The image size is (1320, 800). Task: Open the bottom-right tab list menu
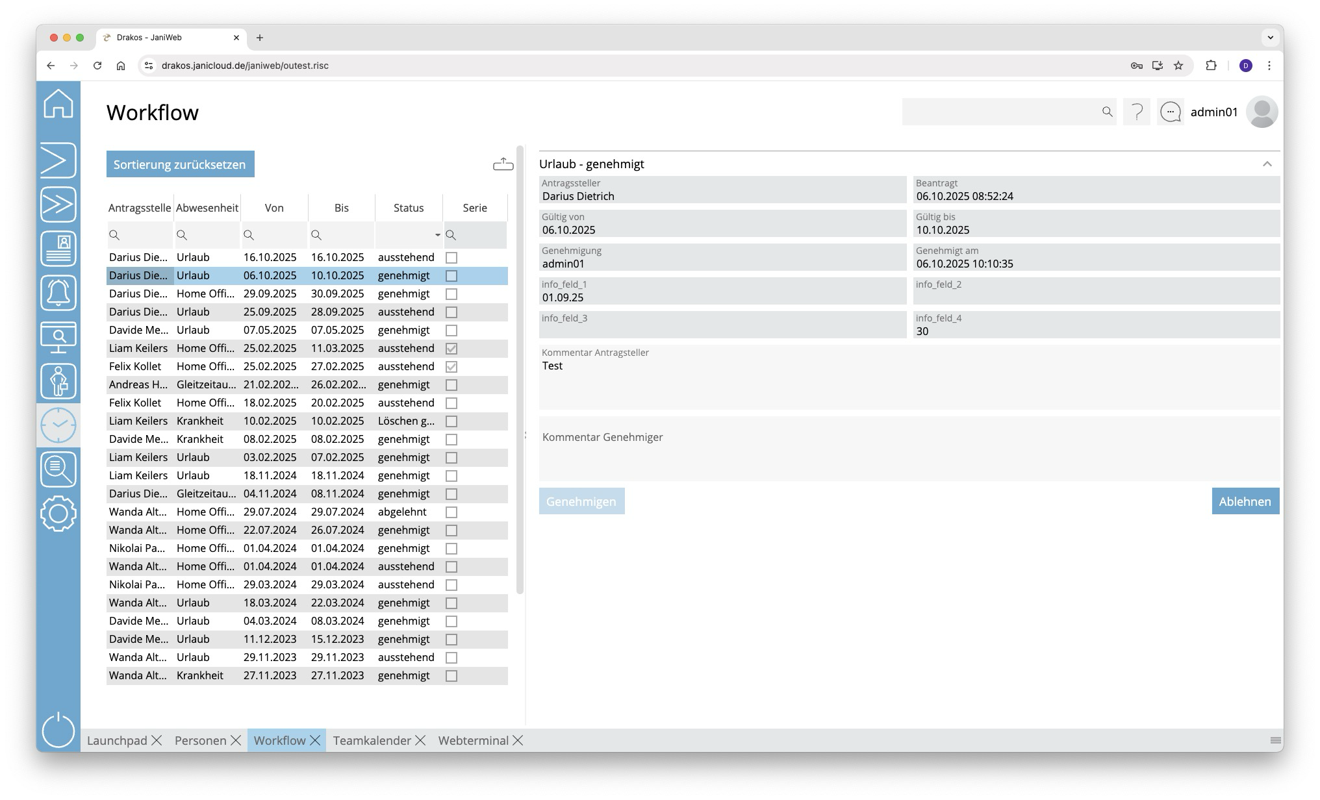pyautogui.click(x=1275, y=740)
